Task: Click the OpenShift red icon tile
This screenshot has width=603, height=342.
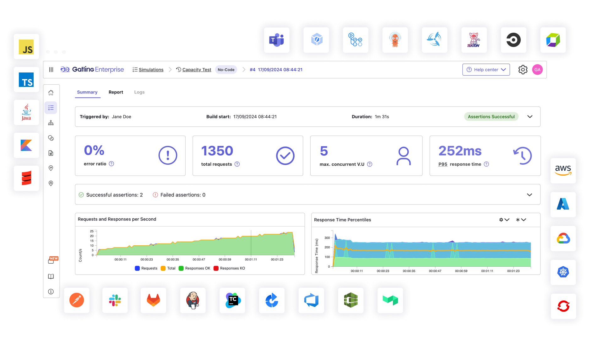Action: pyautogui.click(x=563, y=306)
